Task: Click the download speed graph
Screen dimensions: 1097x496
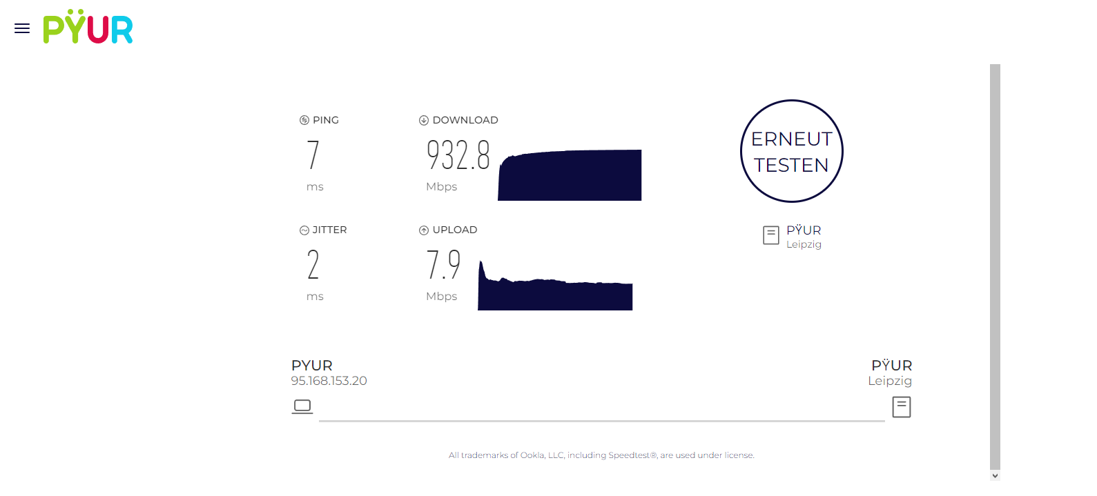Action: [570, 176]
